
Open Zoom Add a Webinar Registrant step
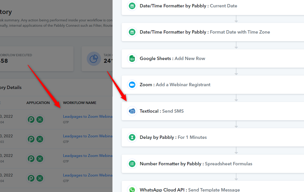click(213, 85)
